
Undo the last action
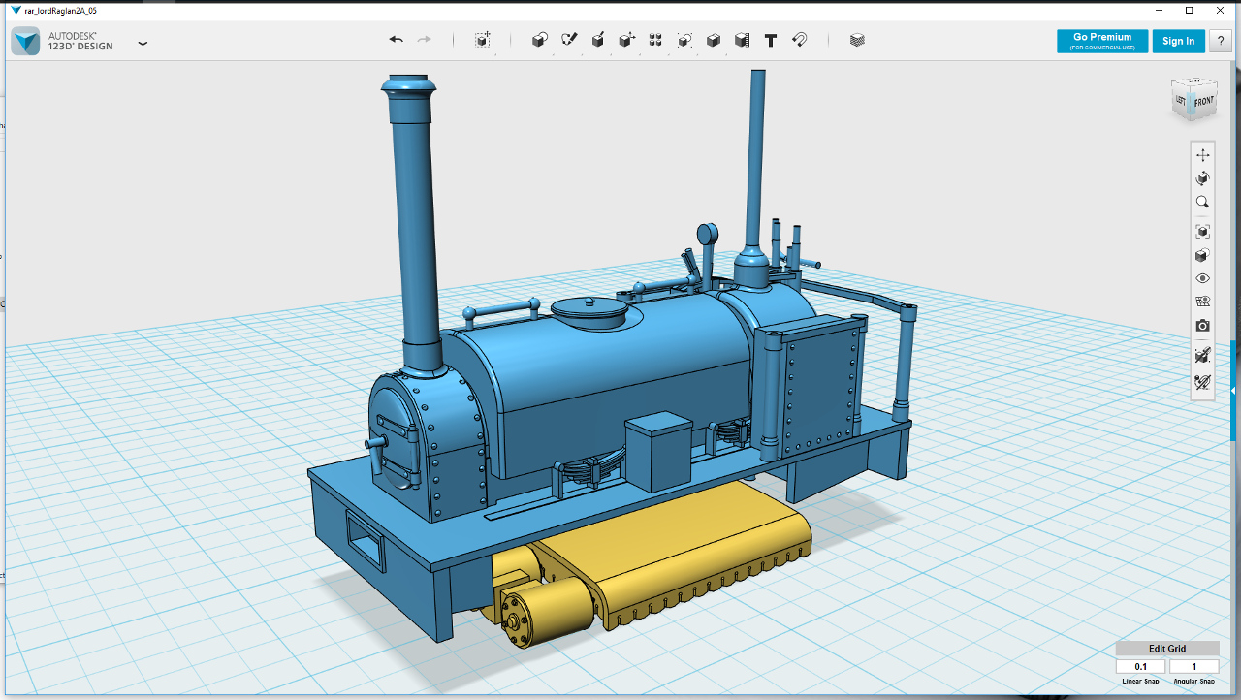tap(396, 40)
